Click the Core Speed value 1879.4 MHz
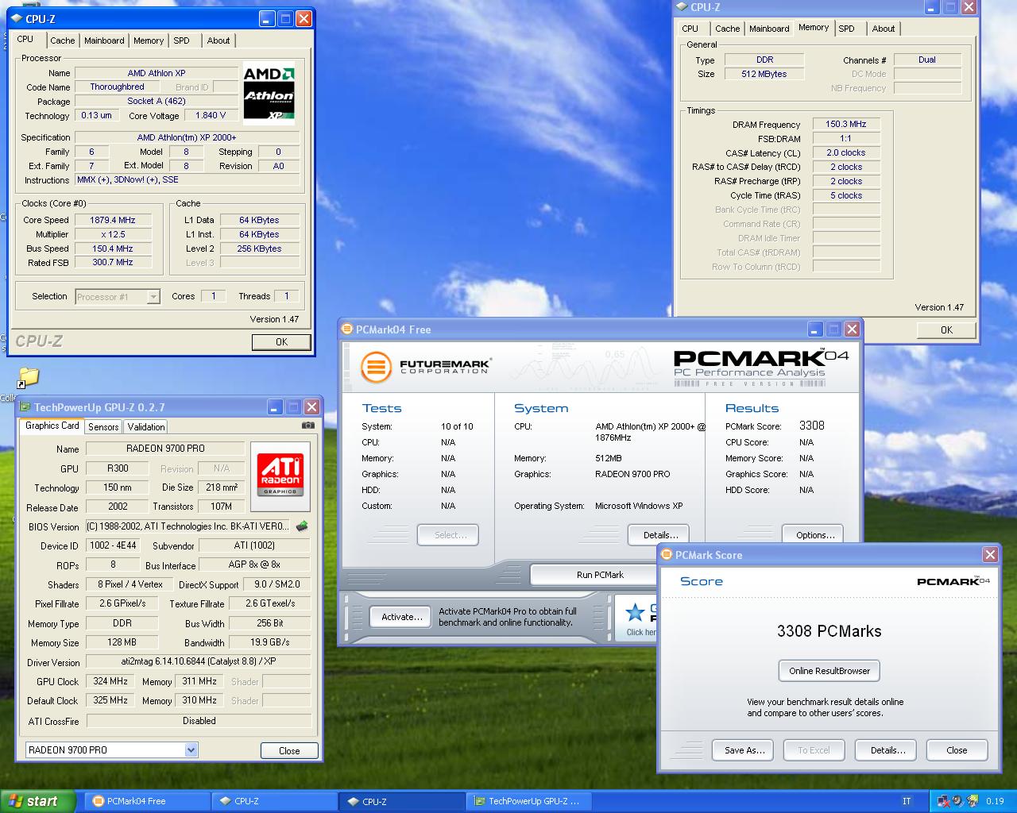This screenshot has width=1017, height=813. (112, 220)
